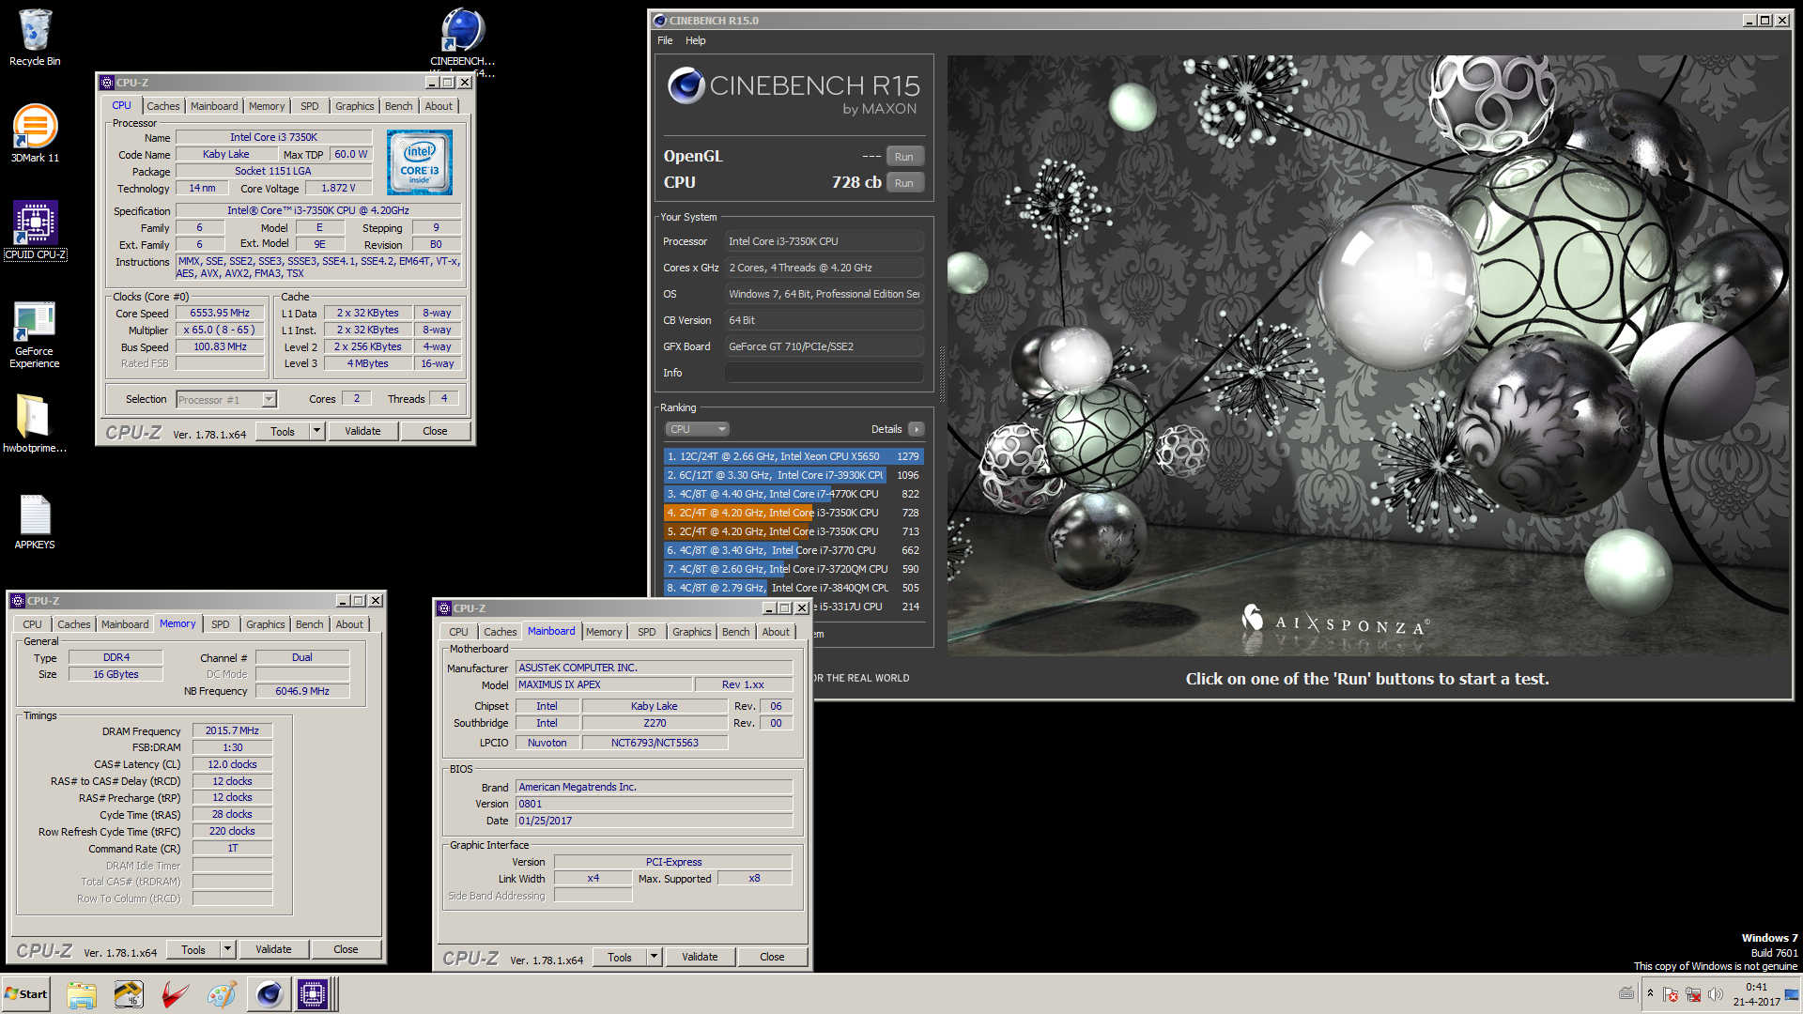Click the CPU-Z Mainboard window title icon

point(444,608)
